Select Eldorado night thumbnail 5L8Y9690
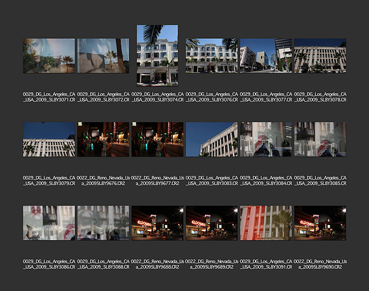The width and height of the screenshot is (369, 291). coord(320,223)
